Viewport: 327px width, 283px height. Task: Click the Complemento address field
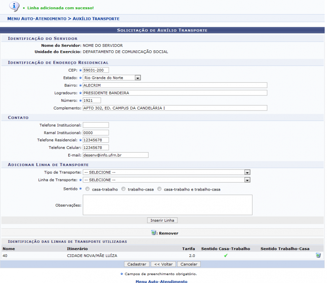(x=174, y=108)
